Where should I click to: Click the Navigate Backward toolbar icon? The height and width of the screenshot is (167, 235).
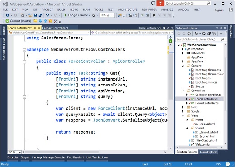(7, 15)
